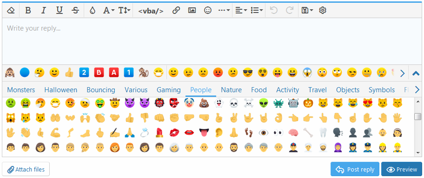
Task: Insert a link with the chain icon
Action: 176,11
